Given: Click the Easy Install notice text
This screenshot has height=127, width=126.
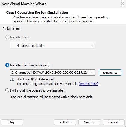Looking at the screenshot, I should point(47,84).
